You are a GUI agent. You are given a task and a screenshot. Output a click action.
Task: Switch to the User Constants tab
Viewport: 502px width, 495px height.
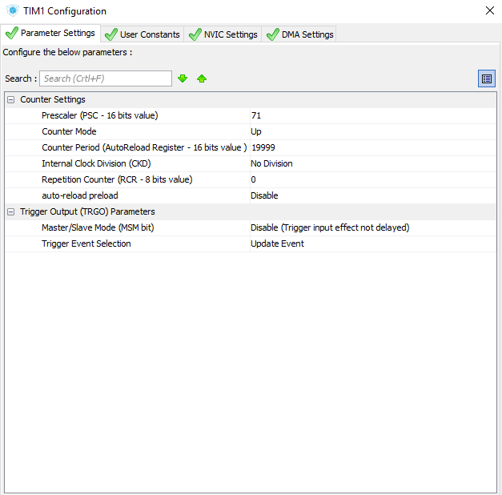tap(142, 34)
